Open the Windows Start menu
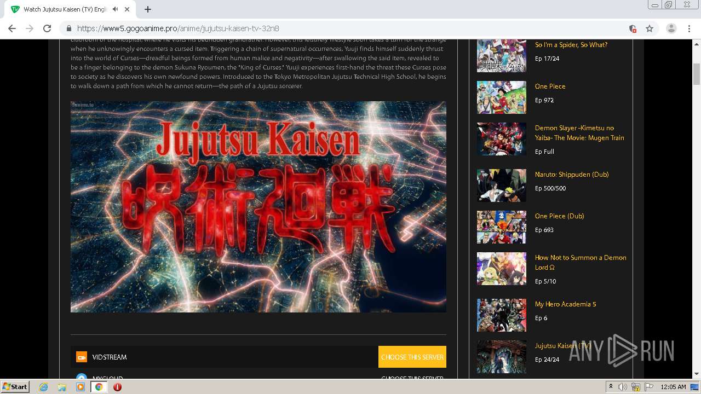The width and height of the screenshot is (701, 394). coord(15,386)
